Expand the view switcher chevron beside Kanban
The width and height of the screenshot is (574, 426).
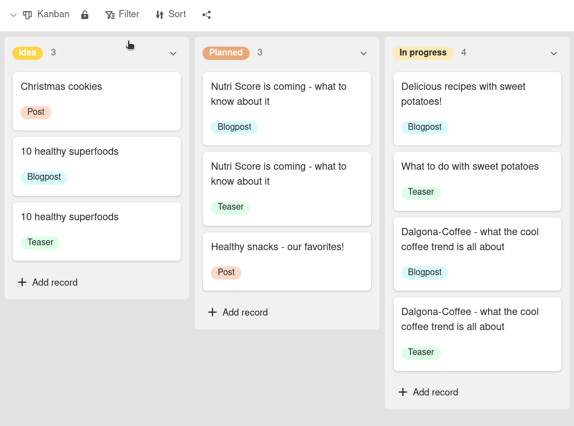click(x=12, y=15)
